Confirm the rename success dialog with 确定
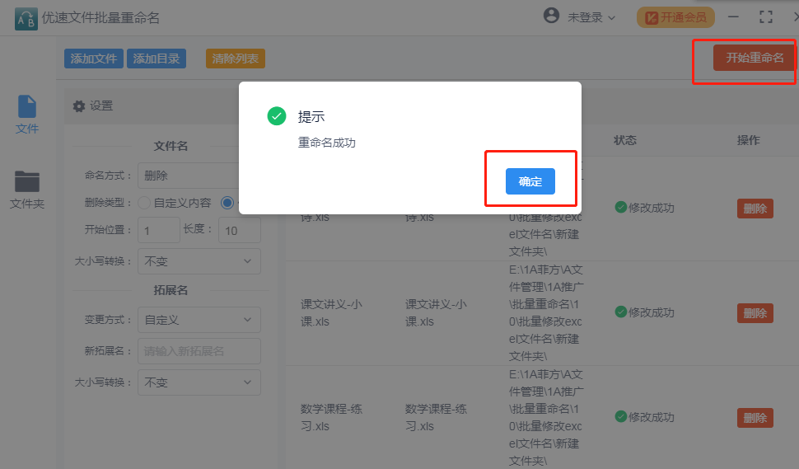This screenshot has height=469, width=799. [530, 181]
